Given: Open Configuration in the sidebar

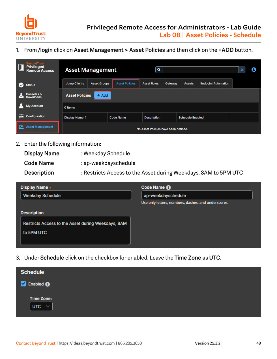Looking at the screenshot, I should (36, 116).
